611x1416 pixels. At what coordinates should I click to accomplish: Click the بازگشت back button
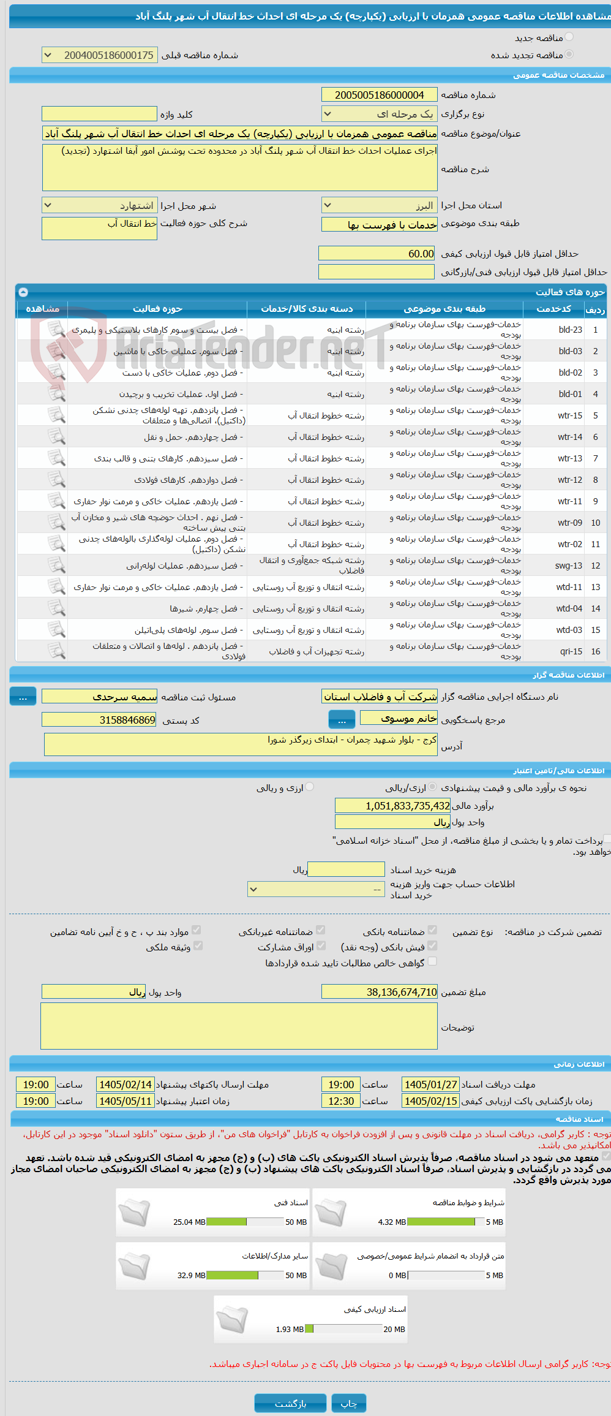291,1403
